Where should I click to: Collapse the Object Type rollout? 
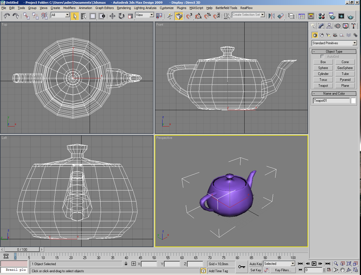click(x=334, y=52)
